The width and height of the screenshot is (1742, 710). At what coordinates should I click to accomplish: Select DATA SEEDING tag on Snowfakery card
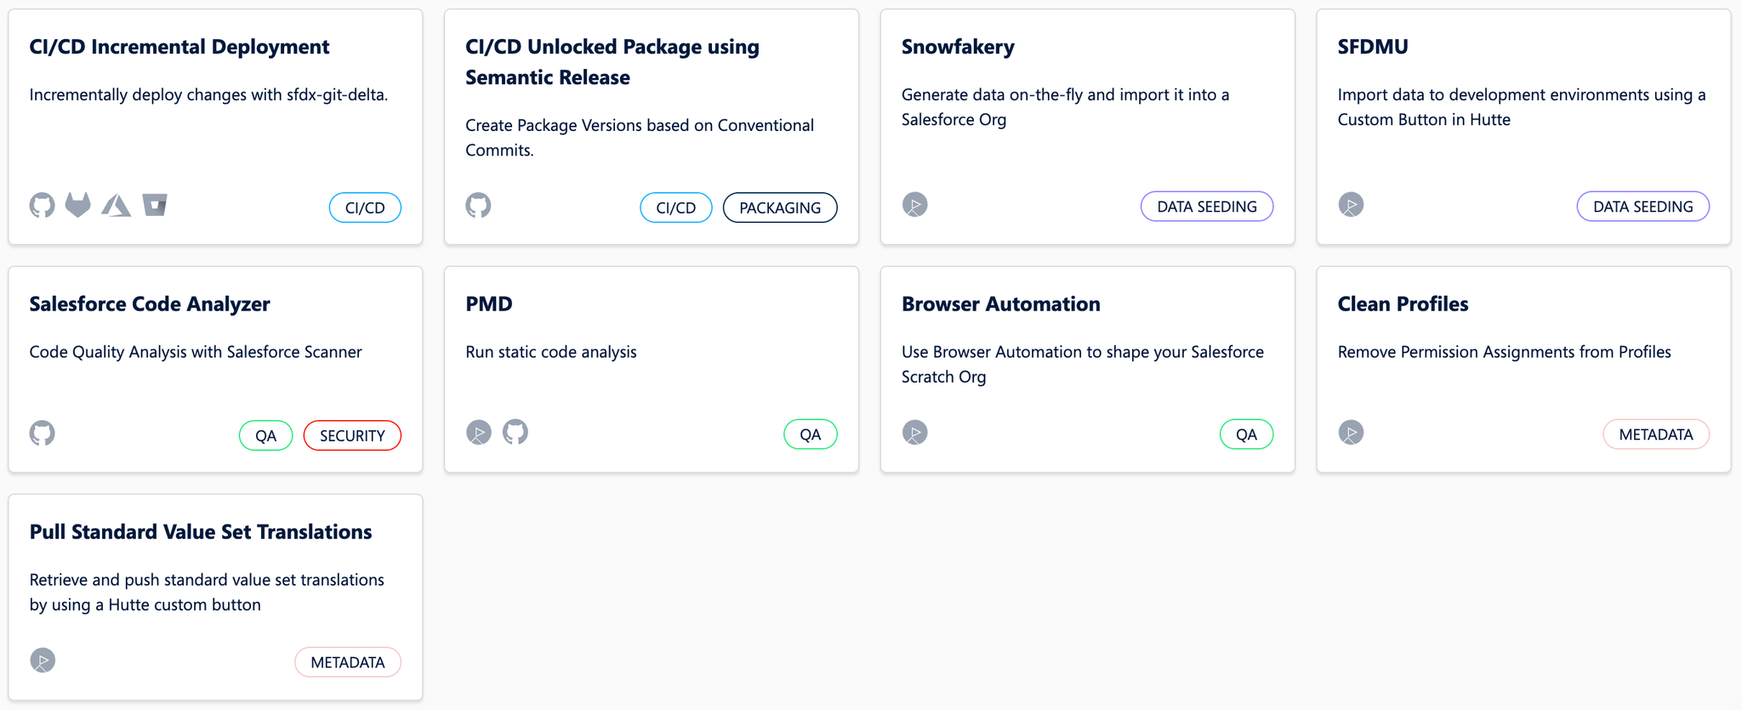point(1206,207)
